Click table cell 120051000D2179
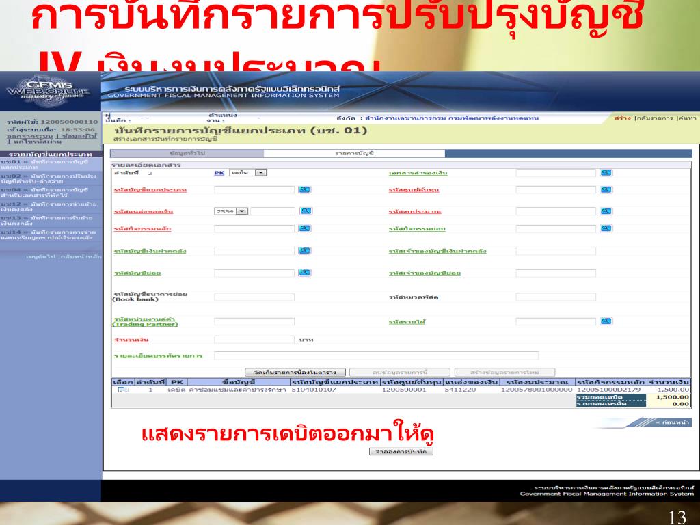700x525 pixels. pos(609,390)
